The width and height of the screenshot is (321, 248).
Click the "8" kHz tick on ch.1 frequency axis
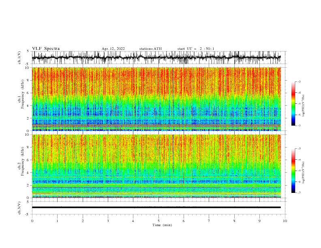click(28, 80)
